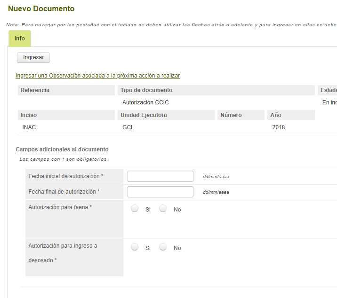Click the Tipo de documento header
The height and width of the screenshot is (298, 337).
click(x=216, y=90)
